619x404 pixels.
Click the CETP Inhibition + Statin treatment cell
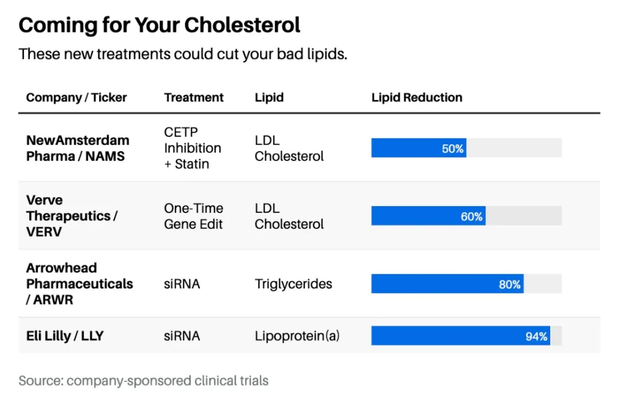(x=192, y=148)
